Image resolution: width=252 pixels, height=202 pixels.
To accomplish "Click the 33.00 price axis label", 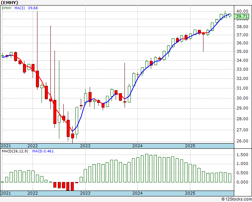I will 242,70.
